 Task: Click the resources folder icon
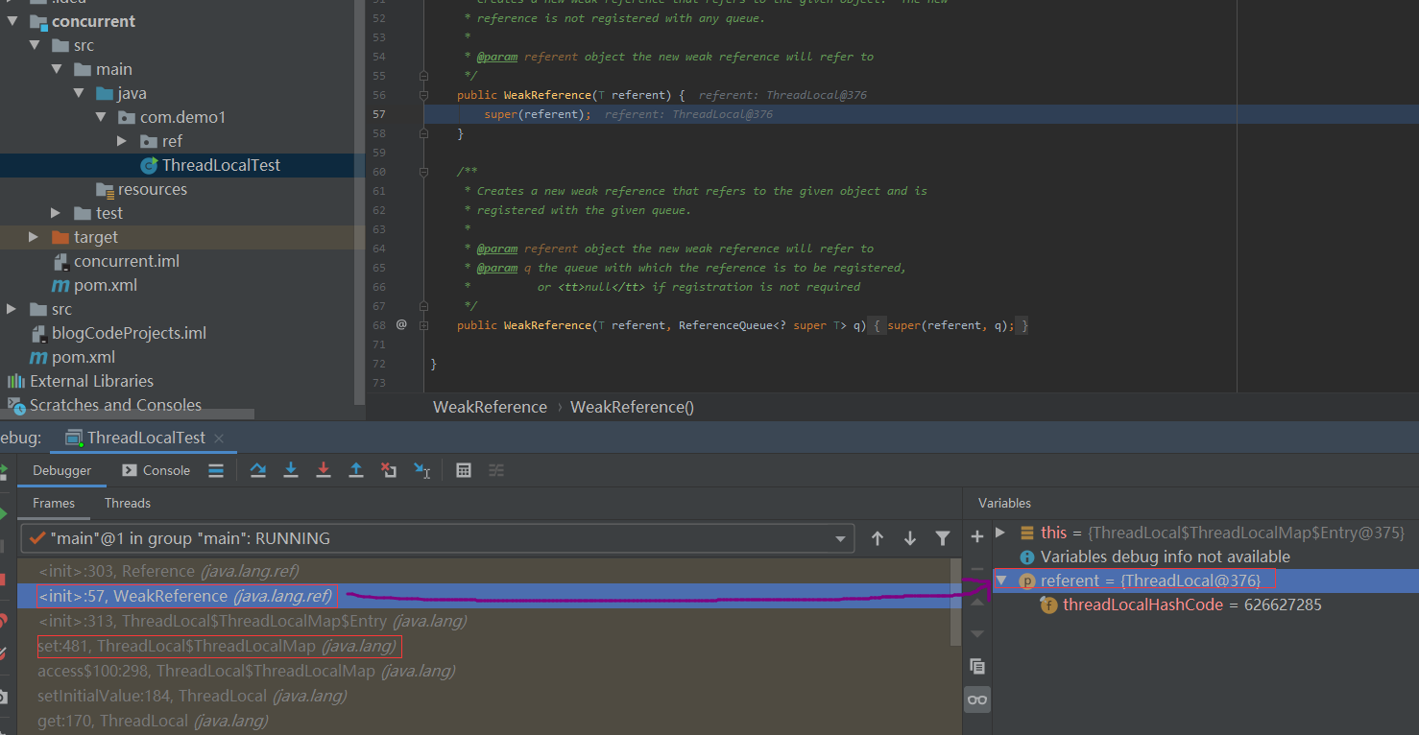106,190
